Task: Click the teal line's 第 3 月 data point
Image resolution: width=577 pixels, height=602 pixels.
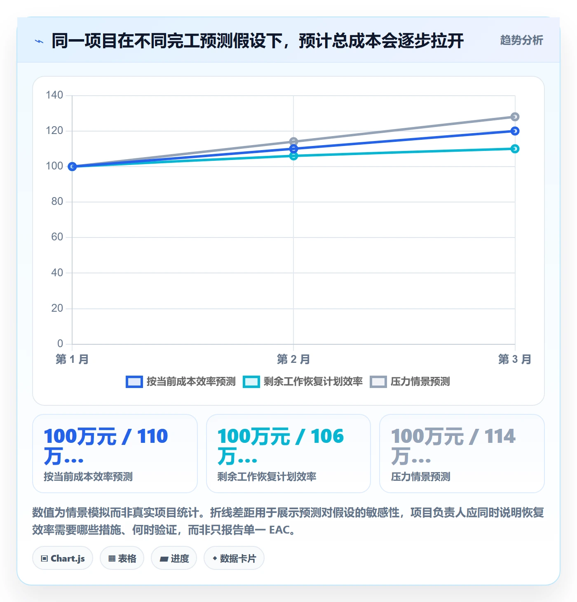Action: tap(515, 149)
